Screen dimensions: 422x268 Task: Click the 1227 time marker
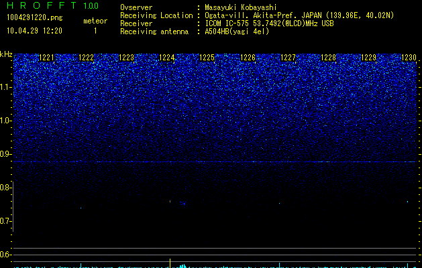(x=288, y=58)
